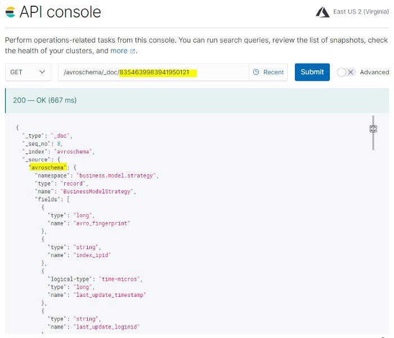Open the GET method dropdown

[28, 72]
